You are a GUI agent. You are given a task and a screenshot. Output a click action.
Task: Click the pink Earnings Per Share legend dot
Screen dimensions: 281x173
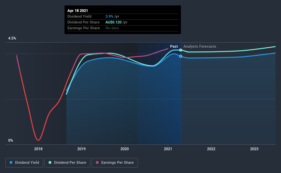pyautogui.click(x=97, y=162)
